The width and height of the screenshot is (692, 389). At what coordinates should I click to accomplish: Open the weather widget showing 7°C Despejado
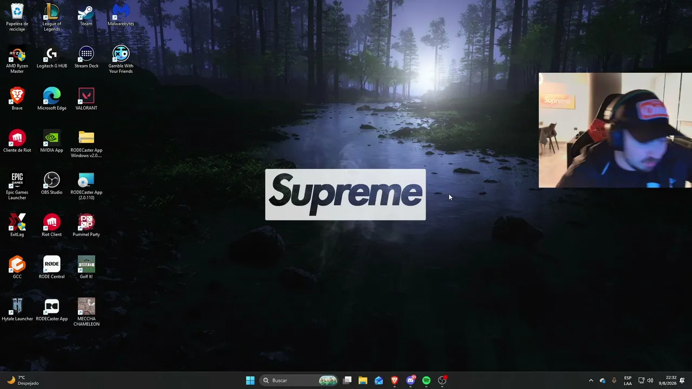[23, 380]
